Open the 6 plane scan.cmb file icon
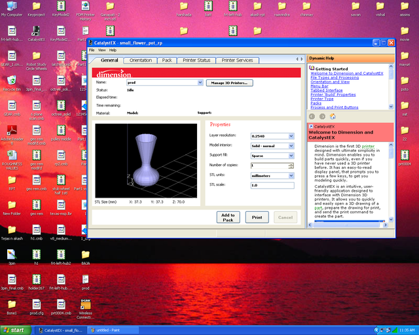 pos(37,110)
